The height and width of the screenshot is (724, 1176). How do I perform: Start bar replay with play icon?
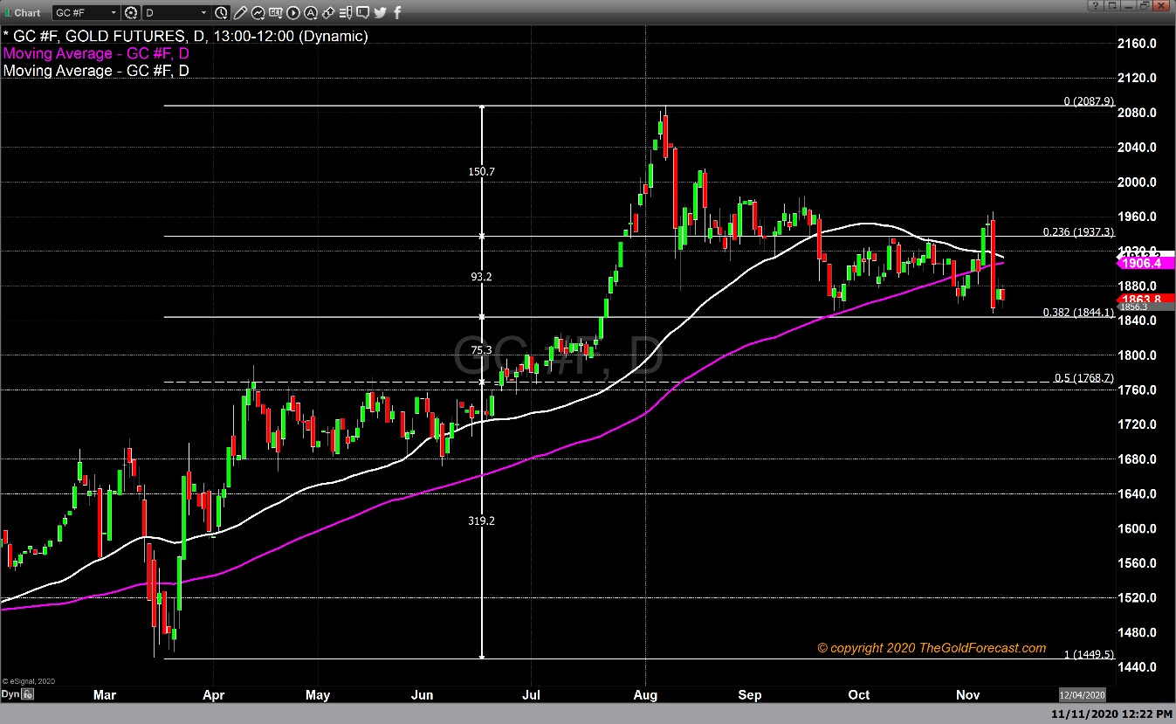[x=292, y=13]
